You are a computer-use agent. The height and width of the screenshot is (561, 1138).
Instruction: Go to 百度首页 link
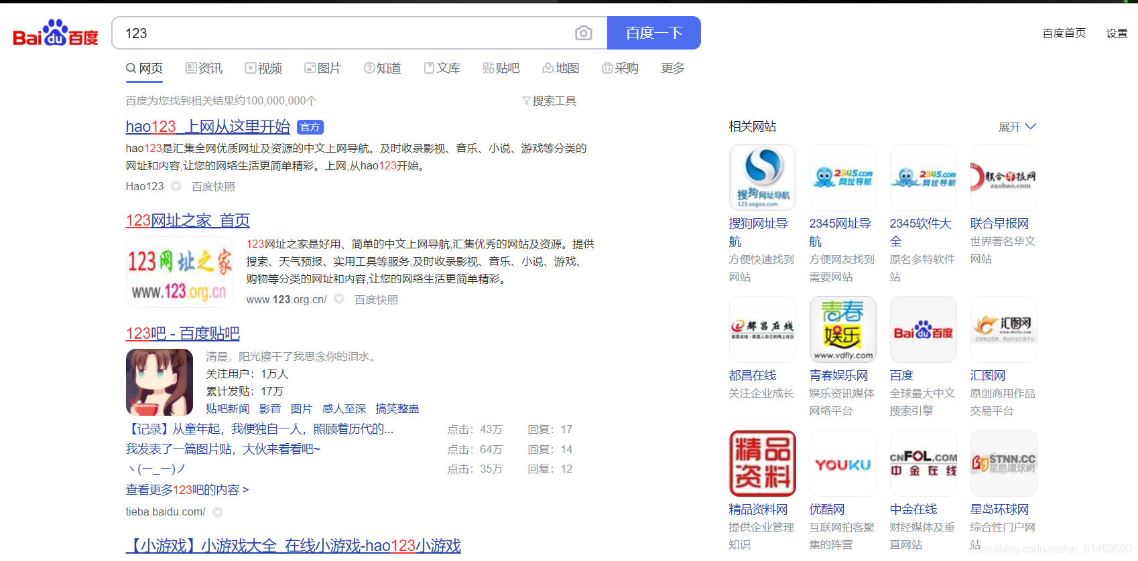pyautogui.click(x=1064, y=33)
